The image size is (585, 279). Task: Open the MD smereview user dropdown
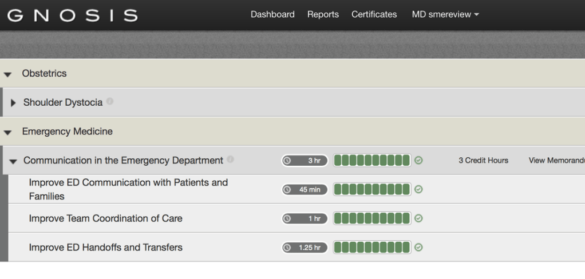[x=445, y=14]
